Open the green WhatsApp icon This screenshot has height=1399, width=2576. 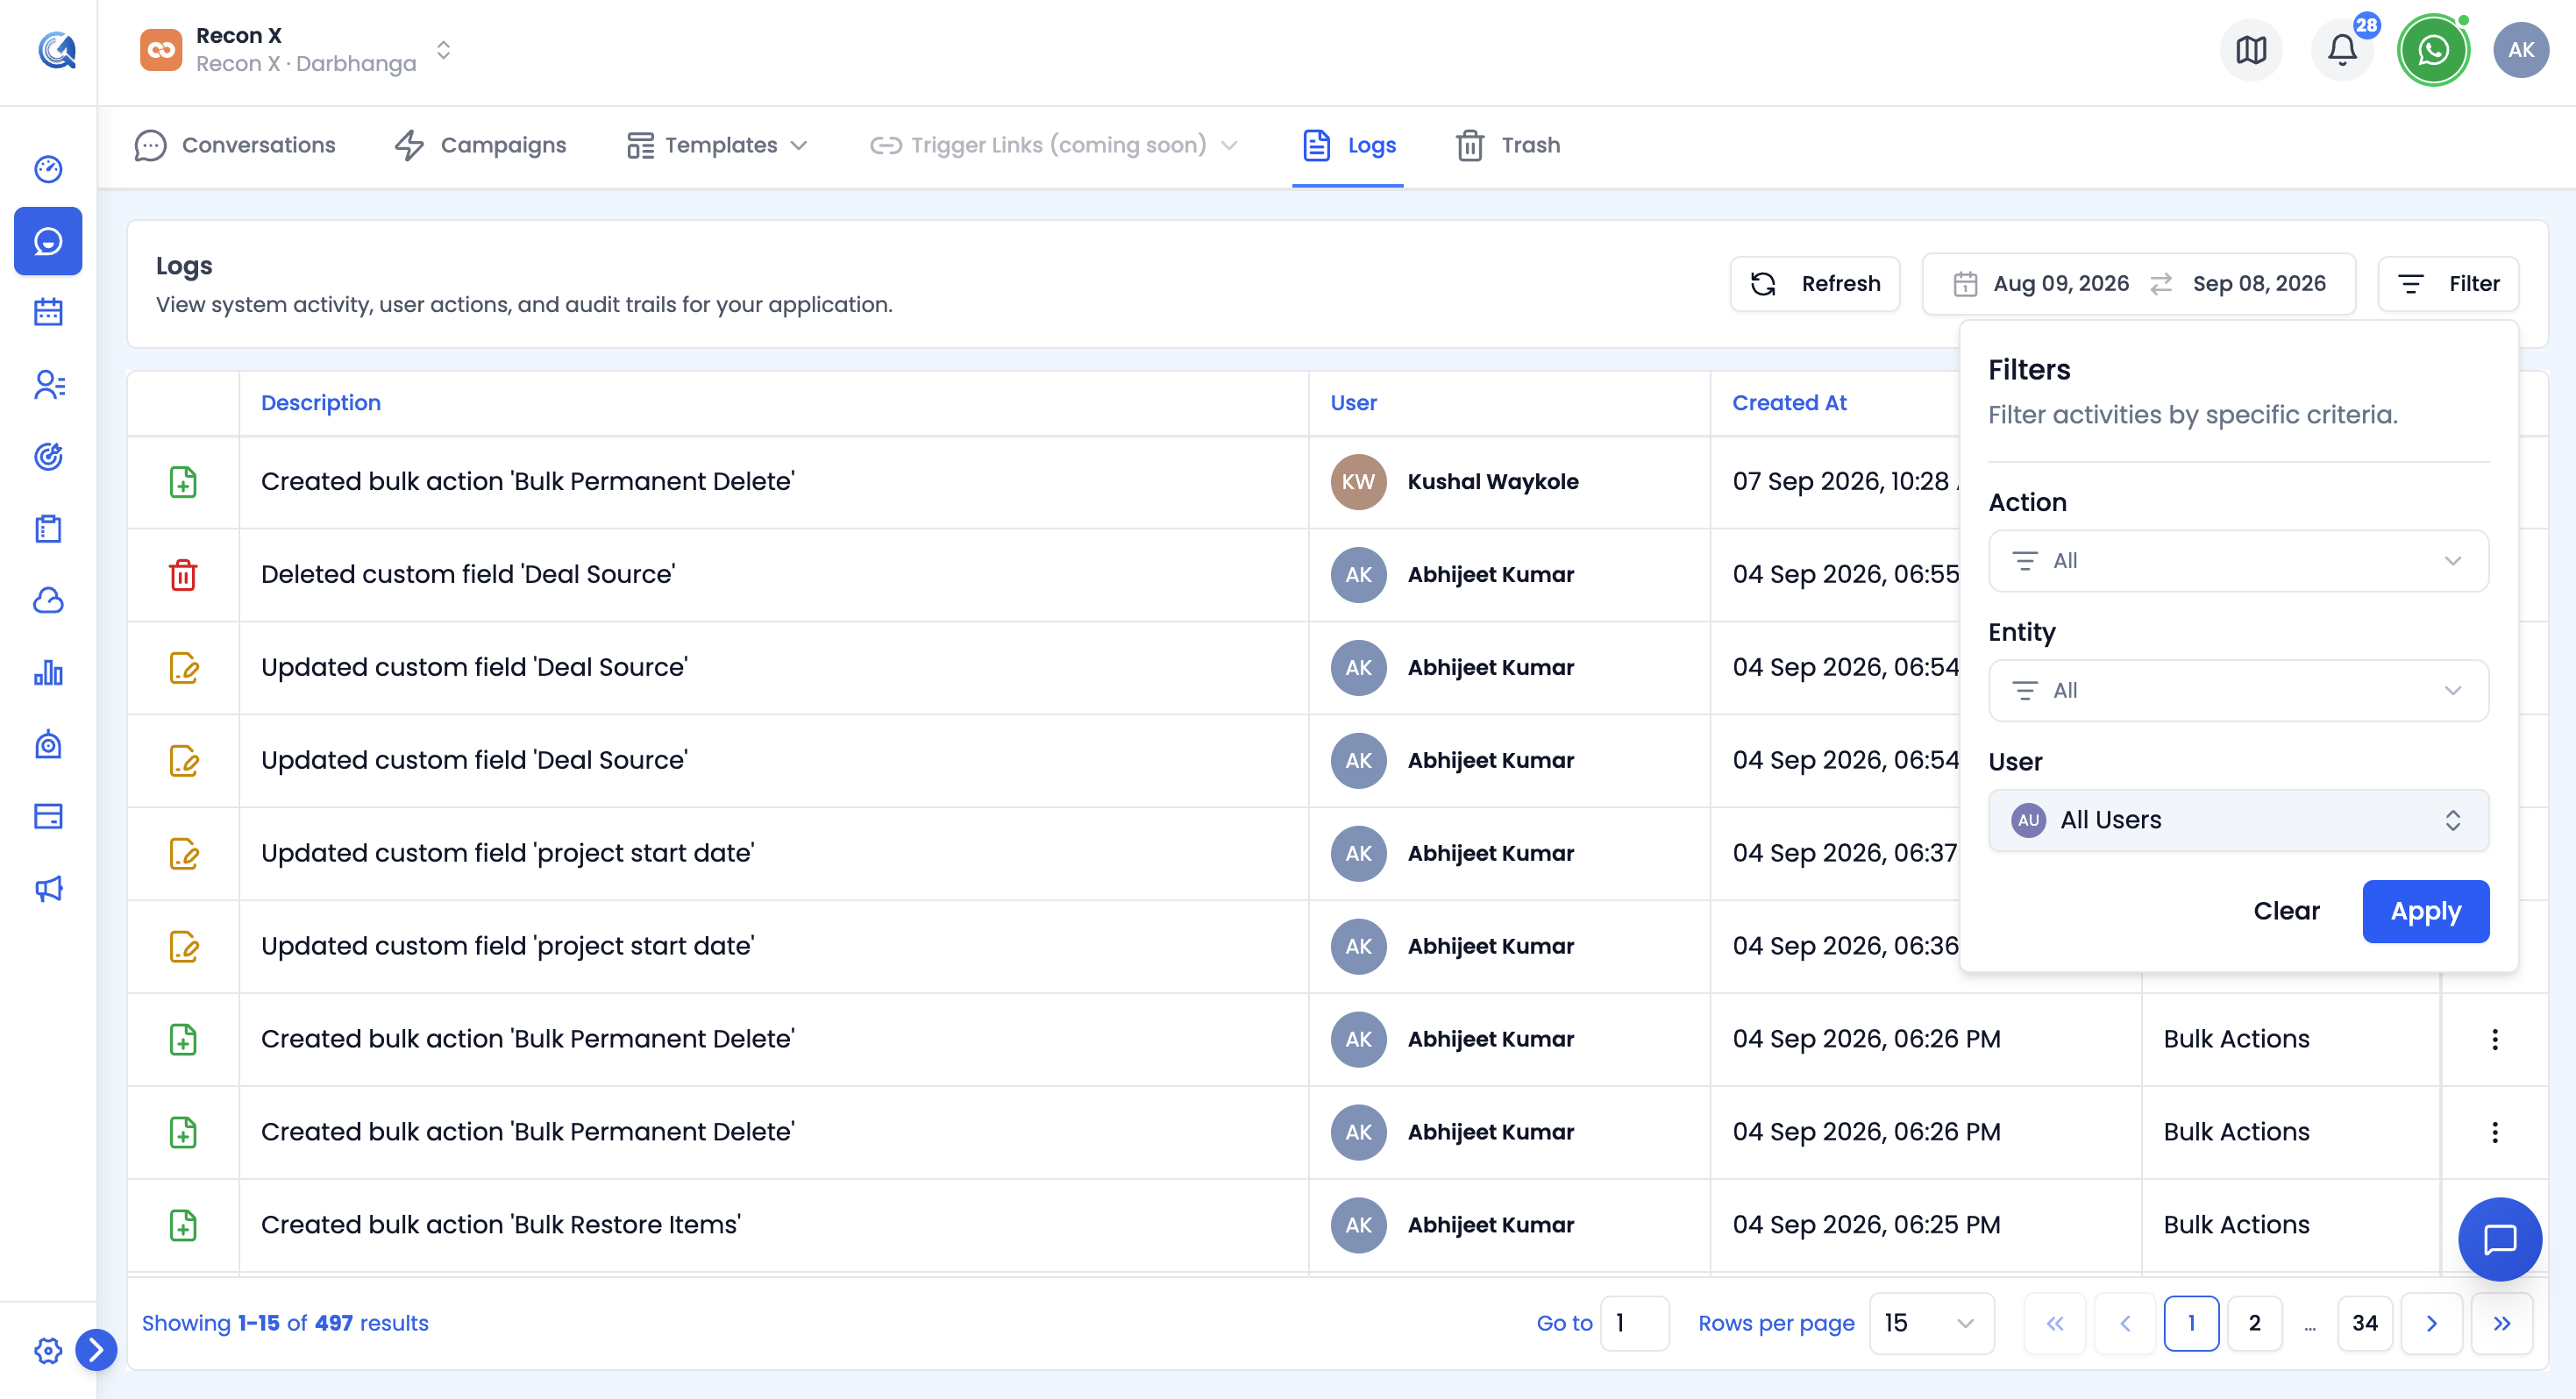point(2433,50)
